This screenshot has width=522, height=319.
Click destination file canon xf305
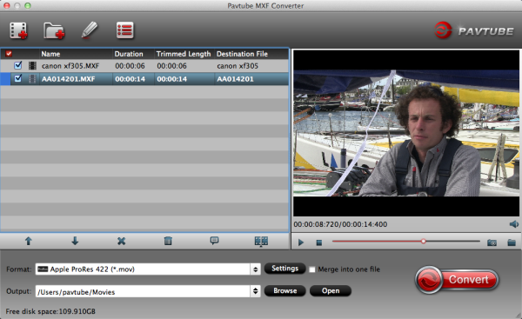click(238, 66)
